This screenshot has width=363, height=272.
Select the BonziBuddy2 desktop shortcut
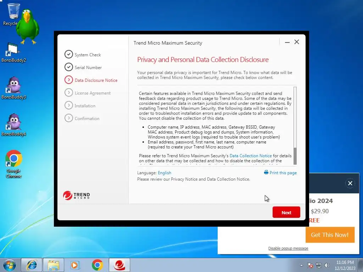coord(13,53)
